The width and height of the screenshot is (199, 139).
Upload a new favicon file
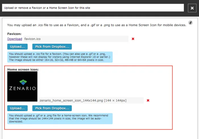pyautogui.click(x=17, y=47)
